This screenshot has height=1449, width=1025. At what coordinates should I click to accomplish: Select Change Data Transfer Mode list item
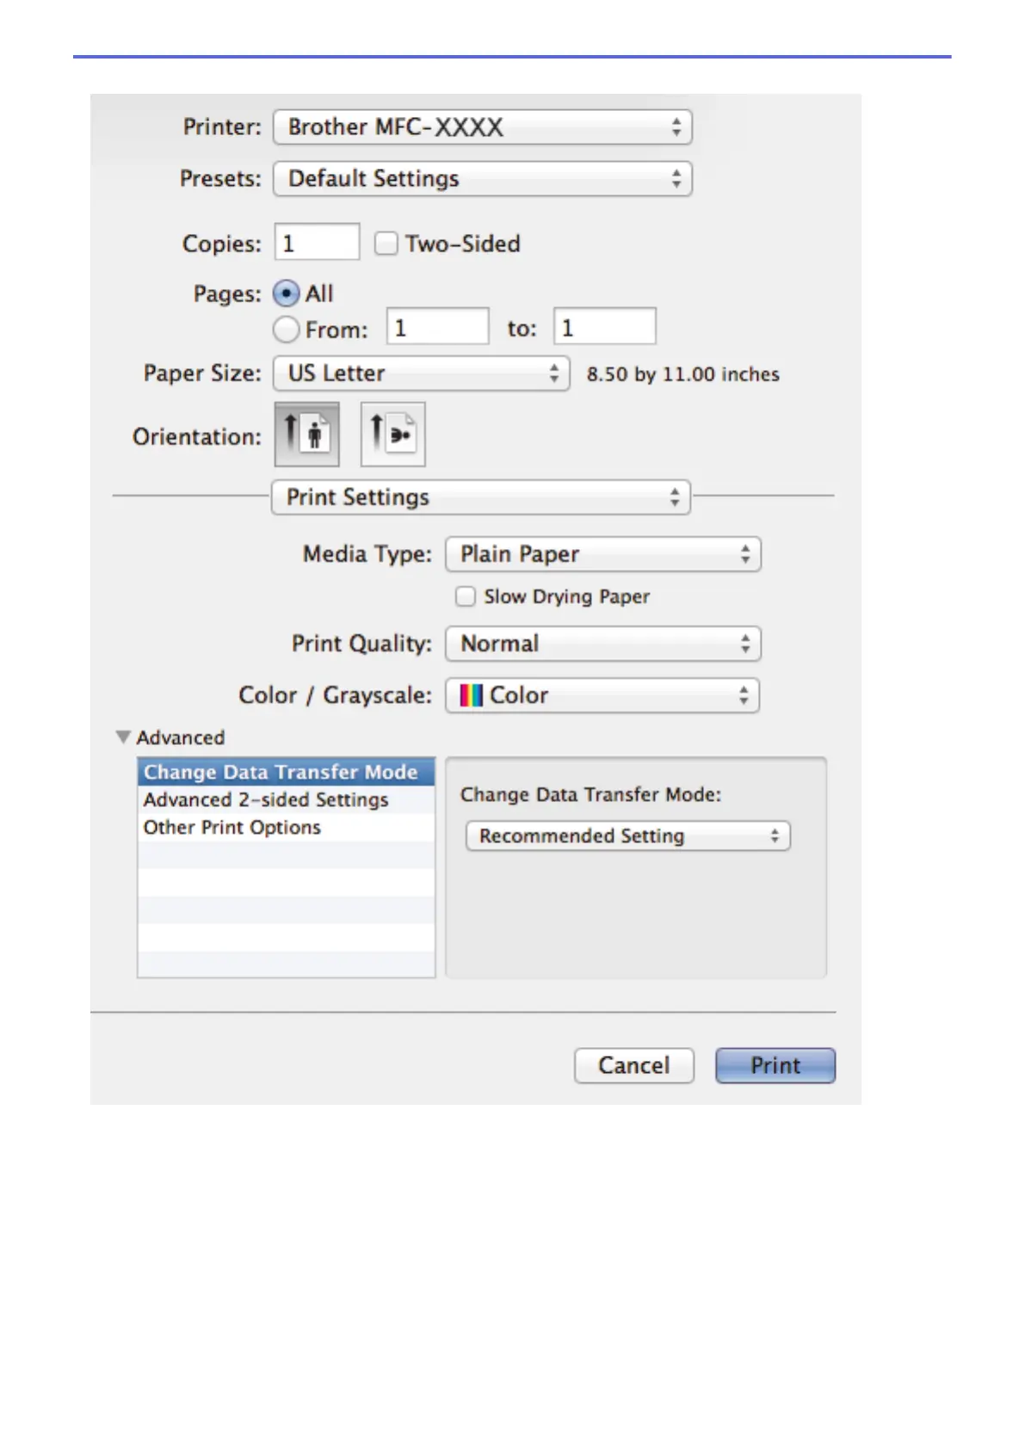point(287,772)
